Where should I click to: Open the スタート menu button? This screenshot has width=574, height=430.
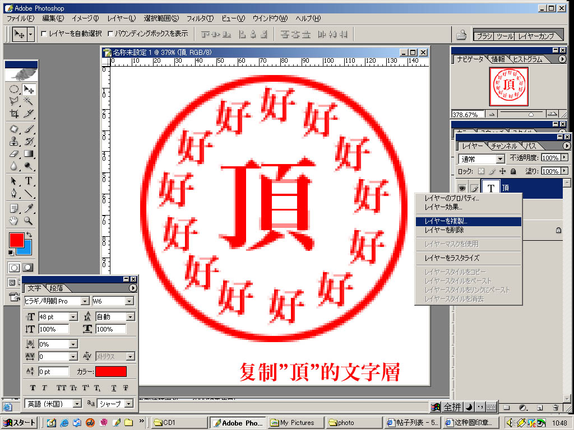[x=20, y=423]
